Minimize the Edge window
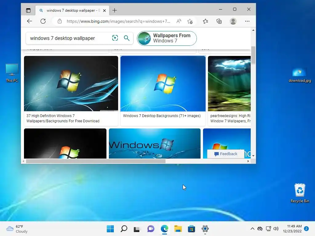Viewport: 315px width, 236px height. point(220,9)
